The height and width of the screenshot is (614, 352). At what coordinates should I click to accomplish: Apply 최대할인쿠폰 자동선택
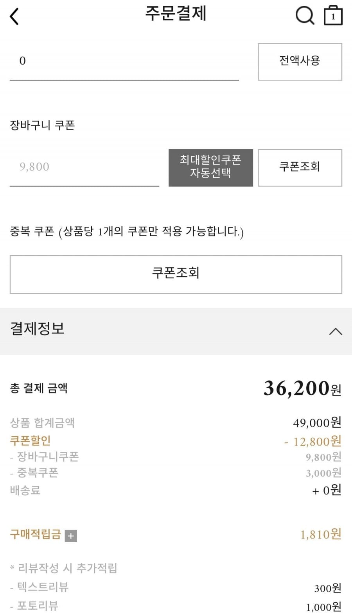(x=210, y=168)
